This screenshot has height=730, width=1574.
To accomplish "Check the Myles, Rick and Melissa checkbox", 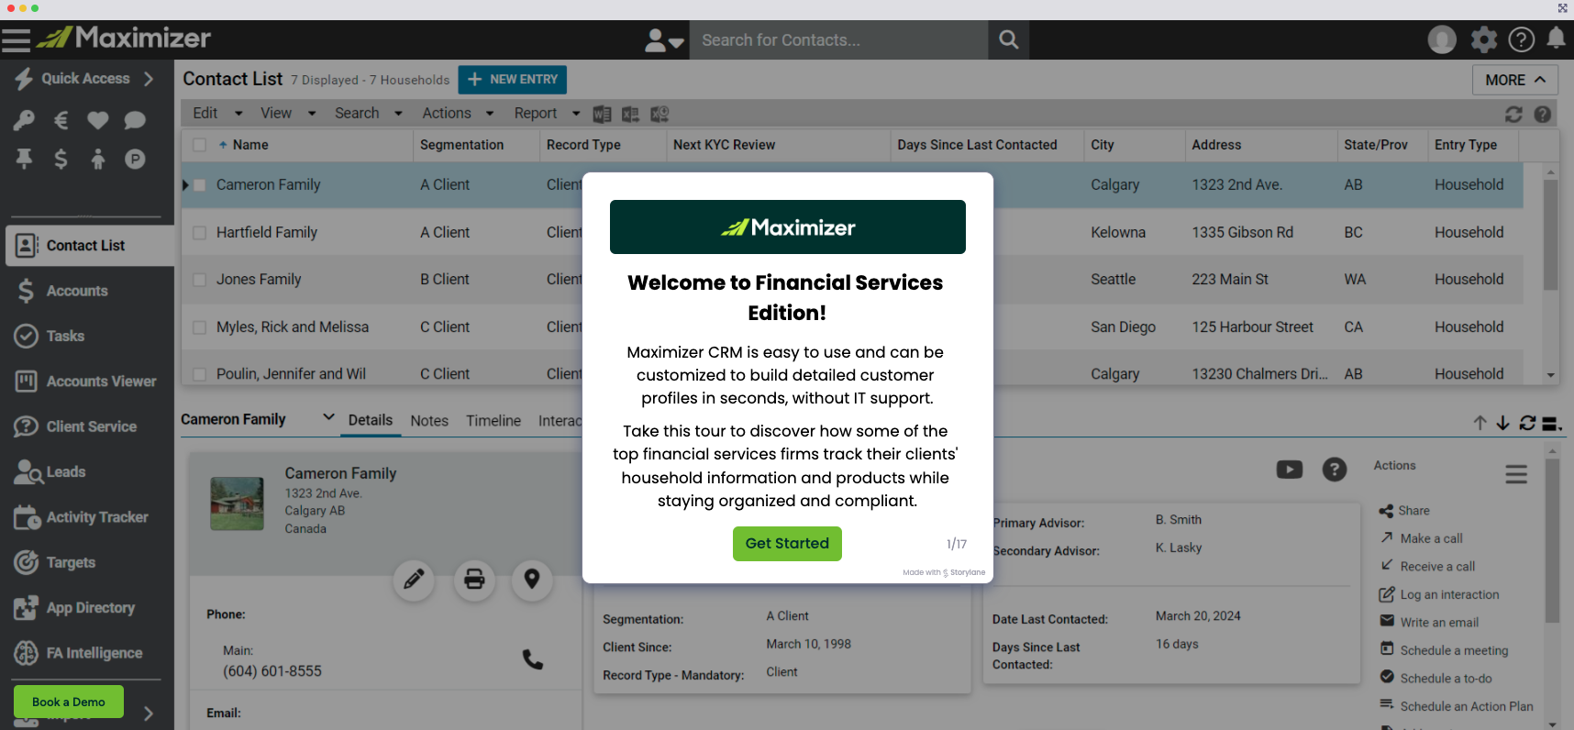I will (199, 327).
